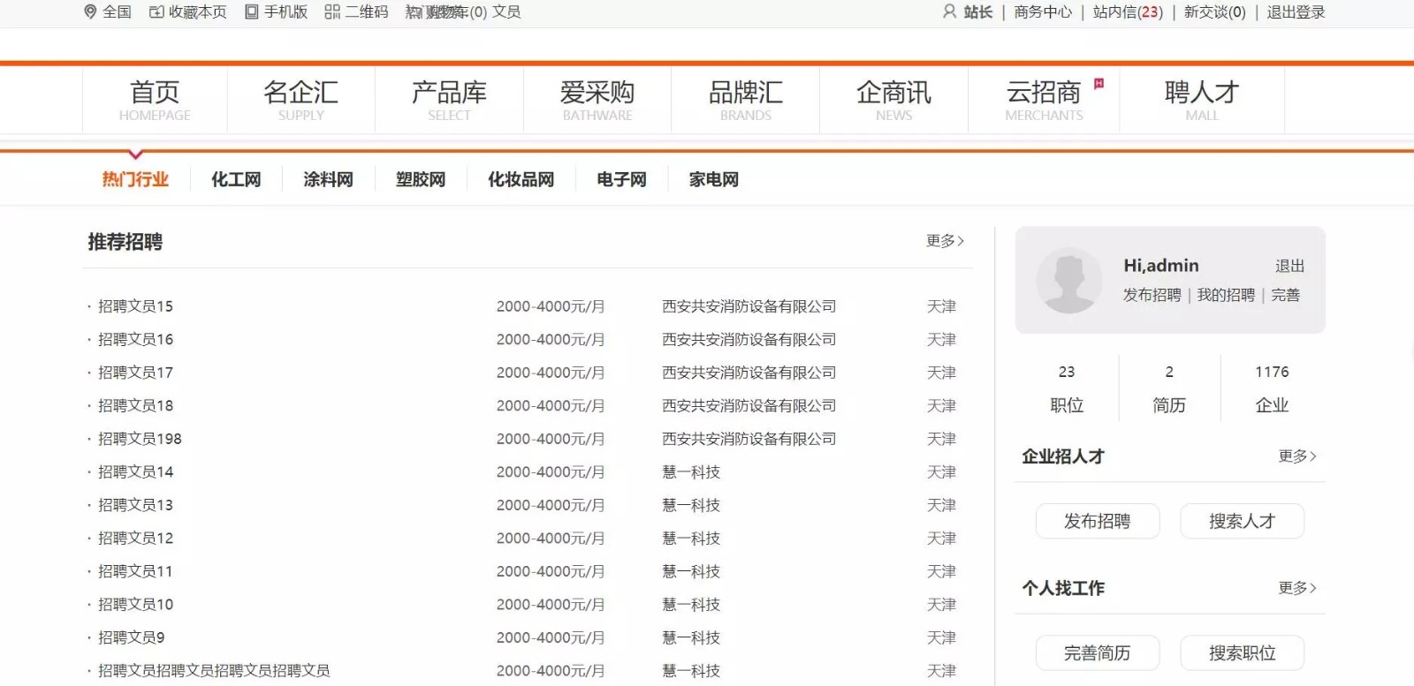
Task: Expand 更多 next to 企业招人才
Action: pos(1296,456)
